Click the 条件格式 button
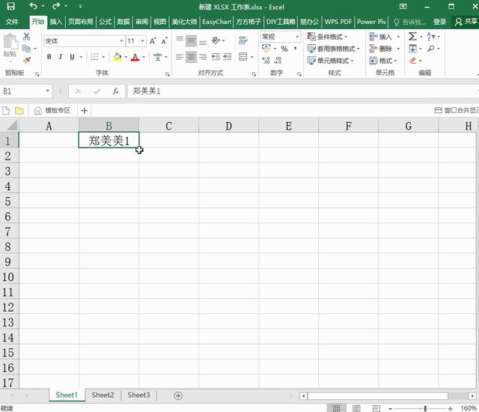The image size is (479, 412). pos(333,37)
